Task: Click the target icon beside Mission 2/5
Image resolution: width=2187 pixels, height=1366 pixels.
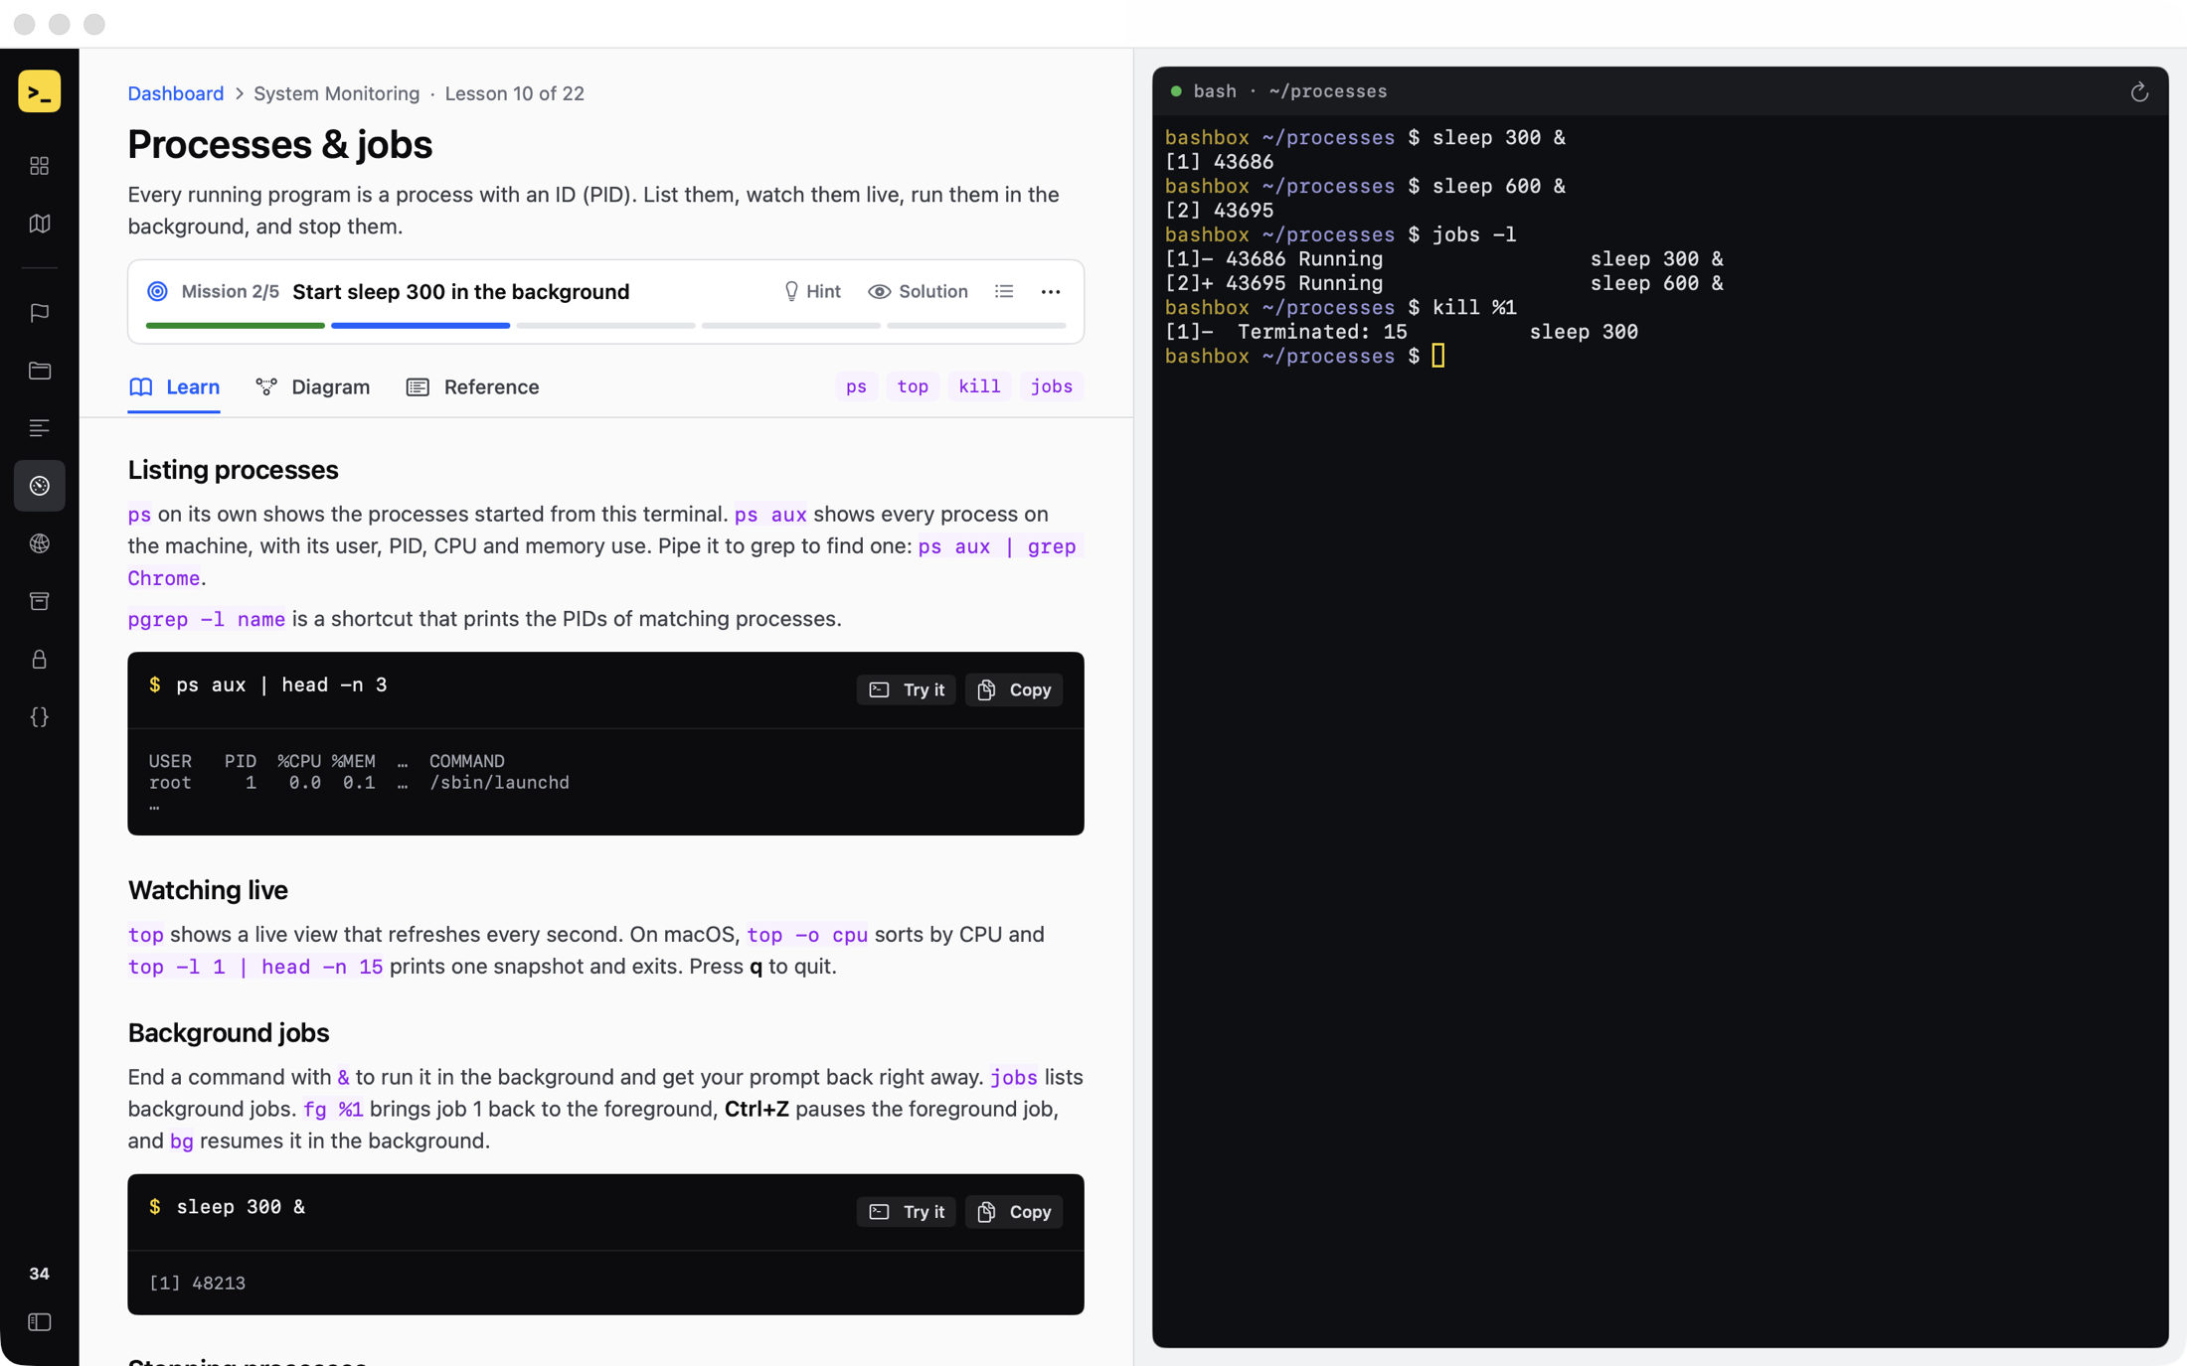Action: pos(157,291)
